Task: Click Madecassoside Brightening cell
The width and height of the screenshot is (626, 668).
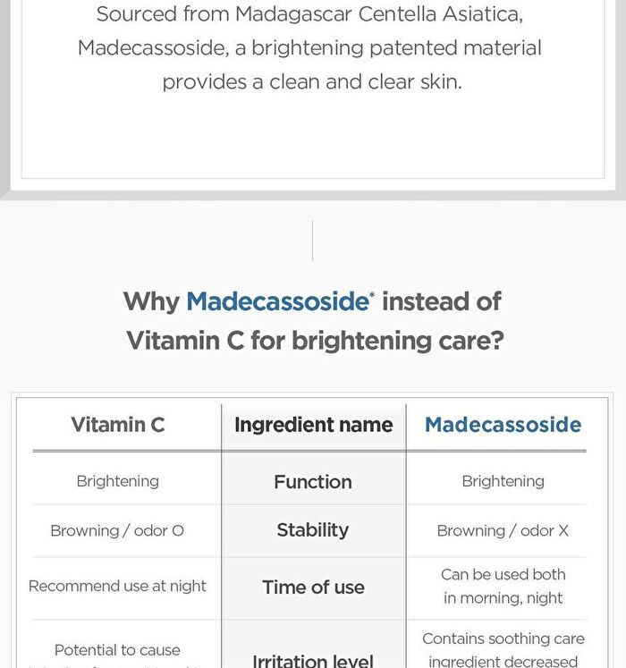Action: 503,481
